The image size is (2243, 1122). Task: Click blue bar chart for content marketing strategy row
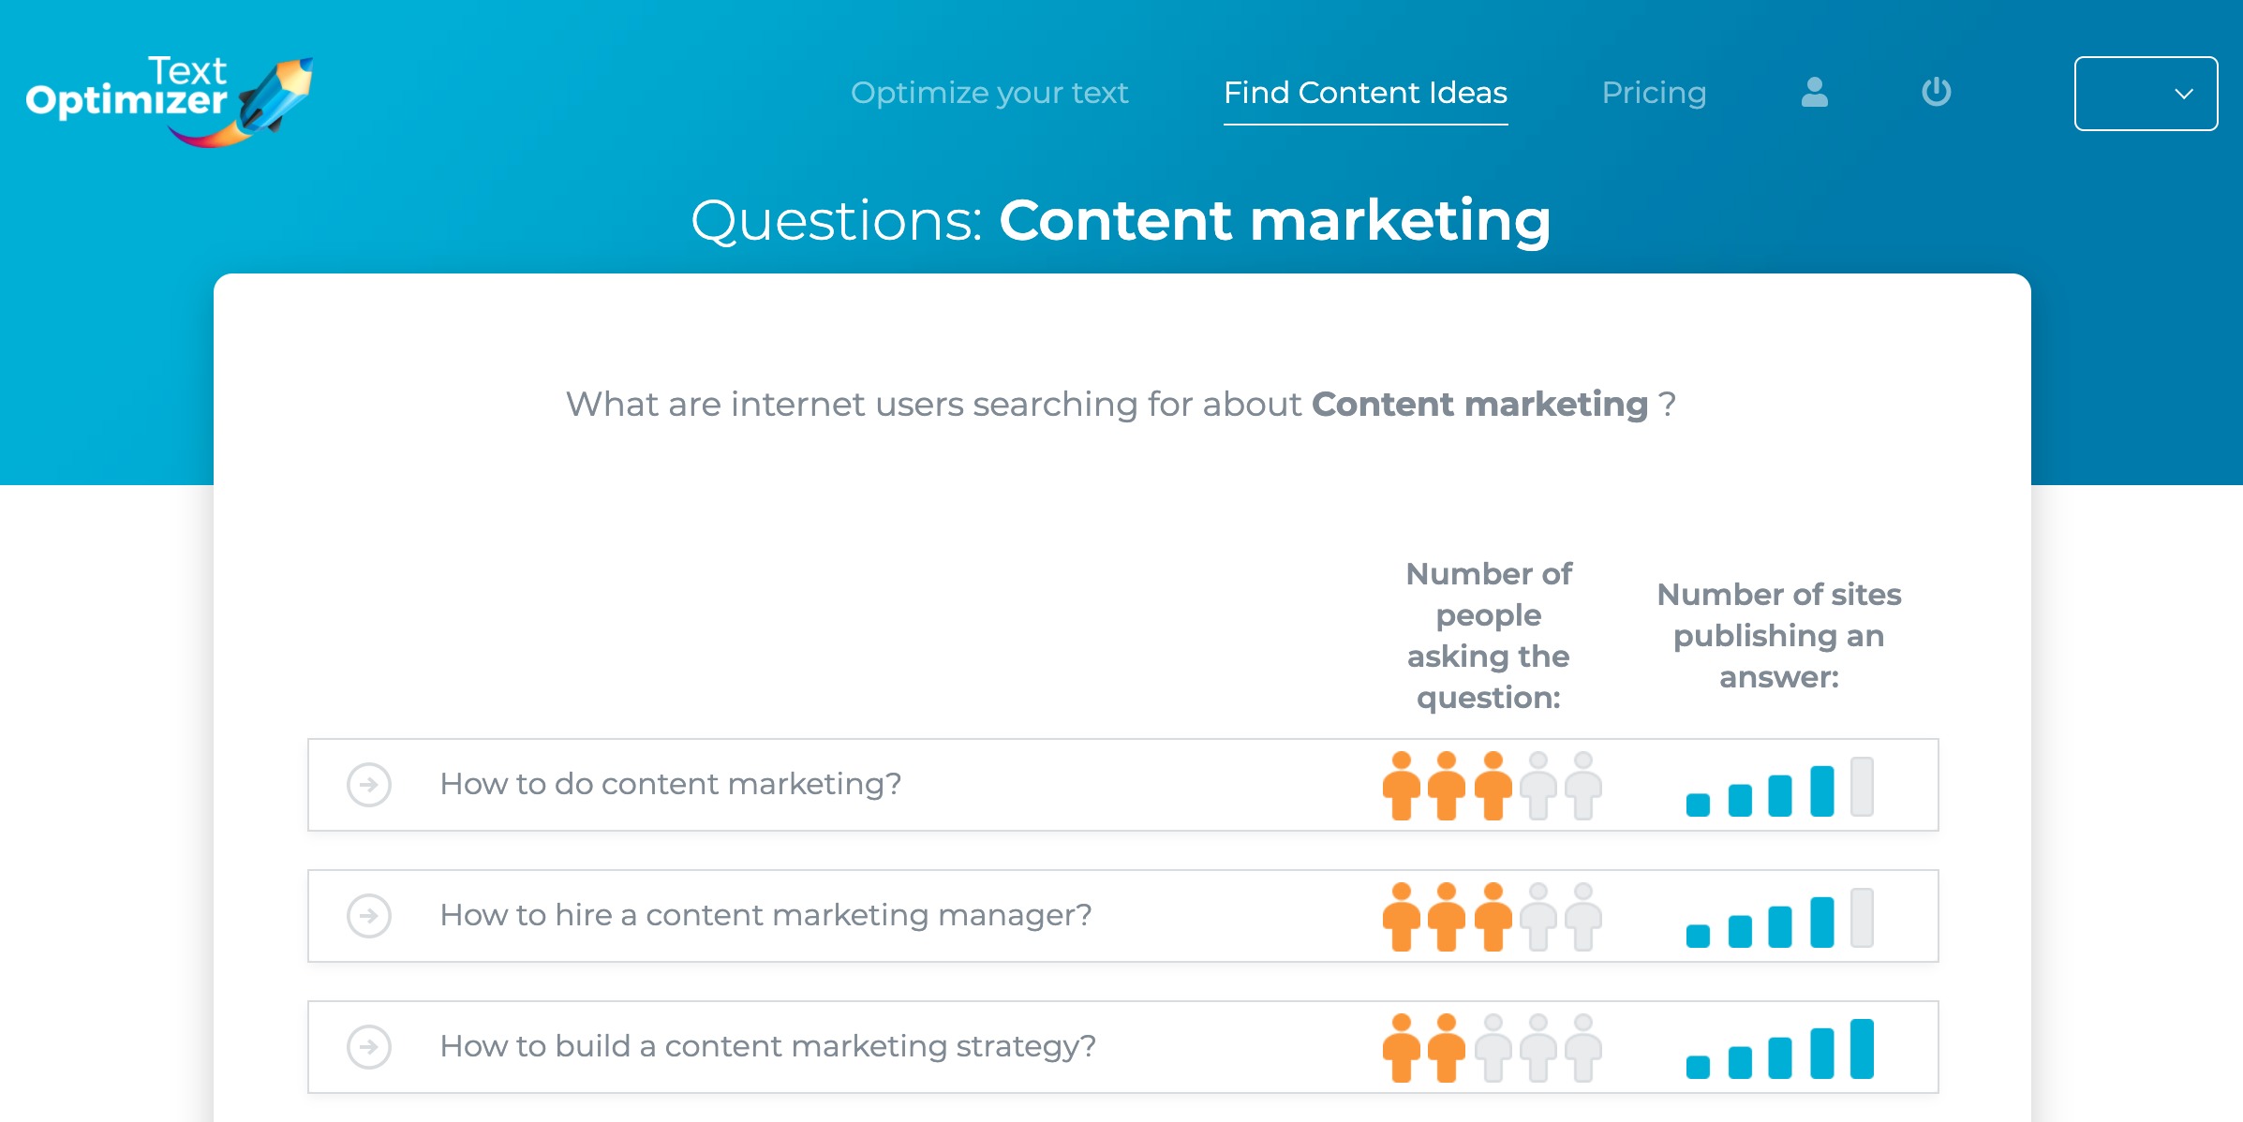[x=1780, y=1048]
